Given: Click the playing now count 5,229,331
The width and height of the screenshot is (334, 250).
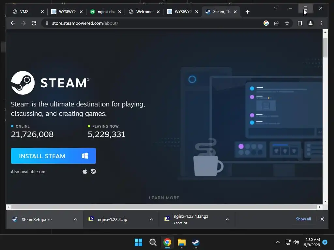Looking at the screenshot, I should pos(106,134).
